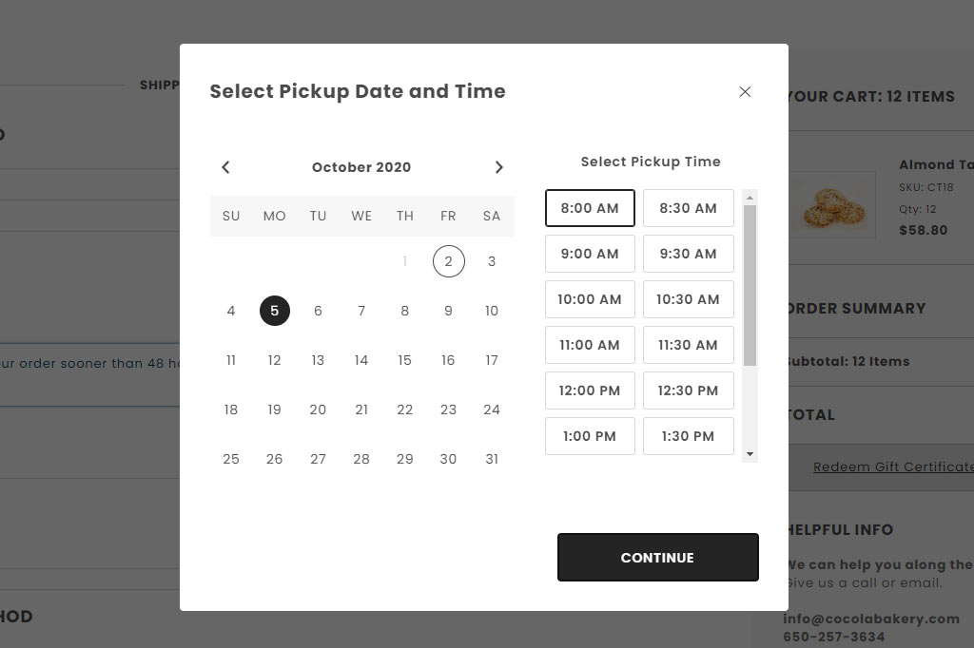The image size is (974, 648).
Task: Navigate to November using the next arrow
Action: pos(498,166)
